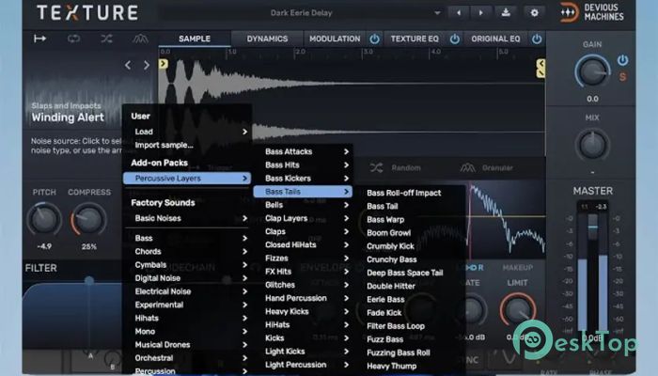658x376 pixels.
Task: Open Bass Kickers submenu
Action: (x=303, y=179)
